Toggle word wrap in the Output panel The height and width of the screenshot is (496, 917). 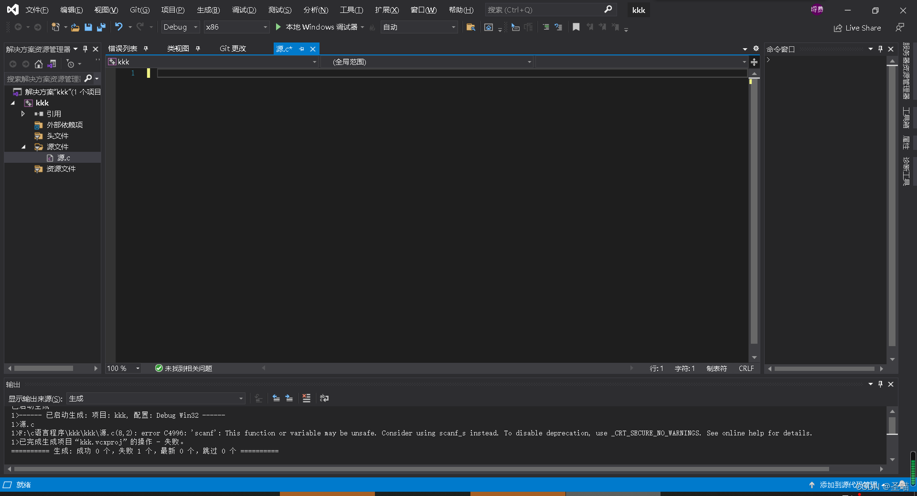(x=324, y=398)
